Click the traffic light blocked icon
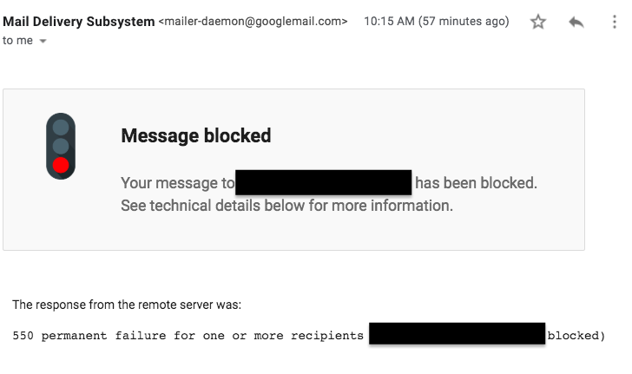 click(x=61, y=146)
